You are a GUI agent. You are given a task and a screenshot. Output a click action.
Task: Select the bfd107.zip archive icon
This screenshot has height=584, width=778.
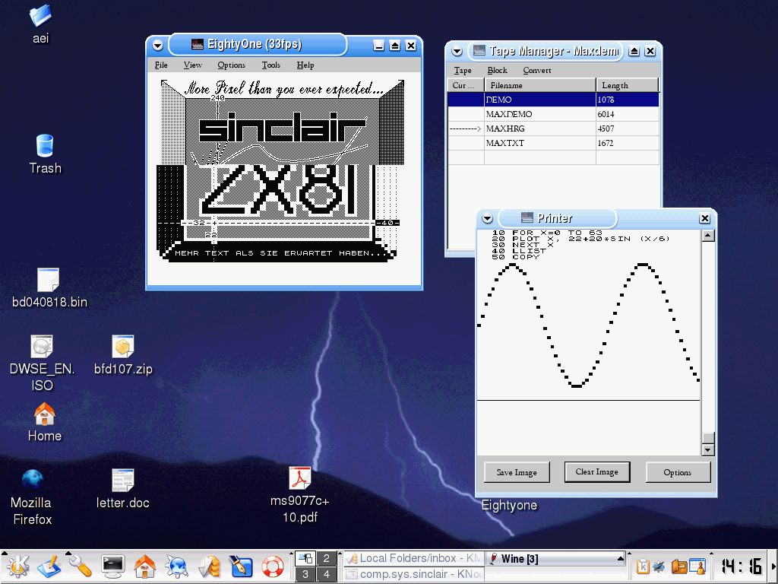[x=122, y=346]
